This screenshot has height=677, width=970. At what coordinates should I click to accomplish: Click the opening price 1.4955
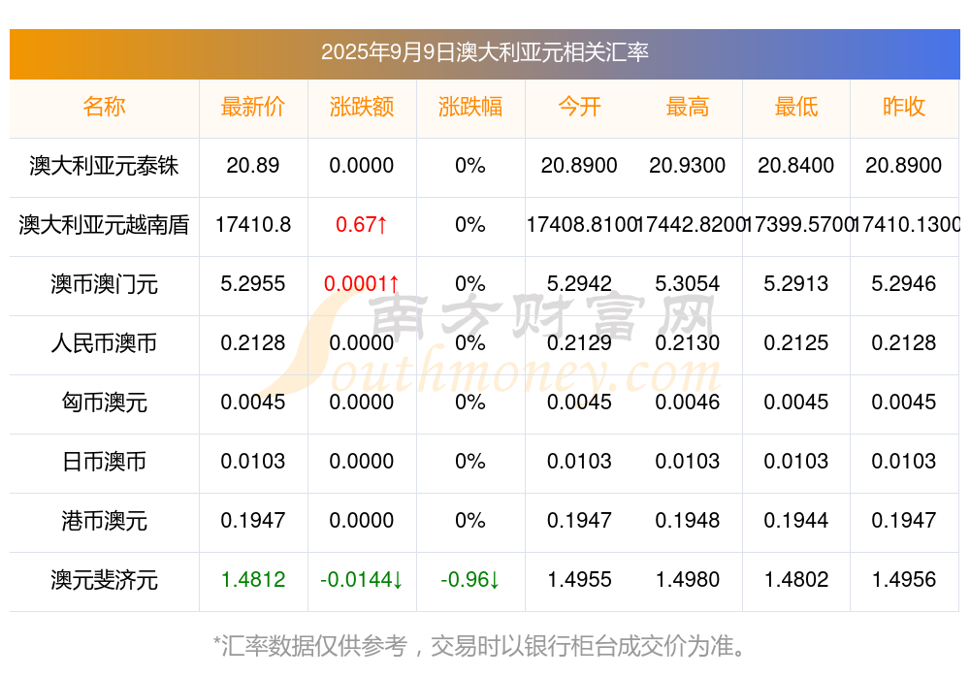(579, 579)
